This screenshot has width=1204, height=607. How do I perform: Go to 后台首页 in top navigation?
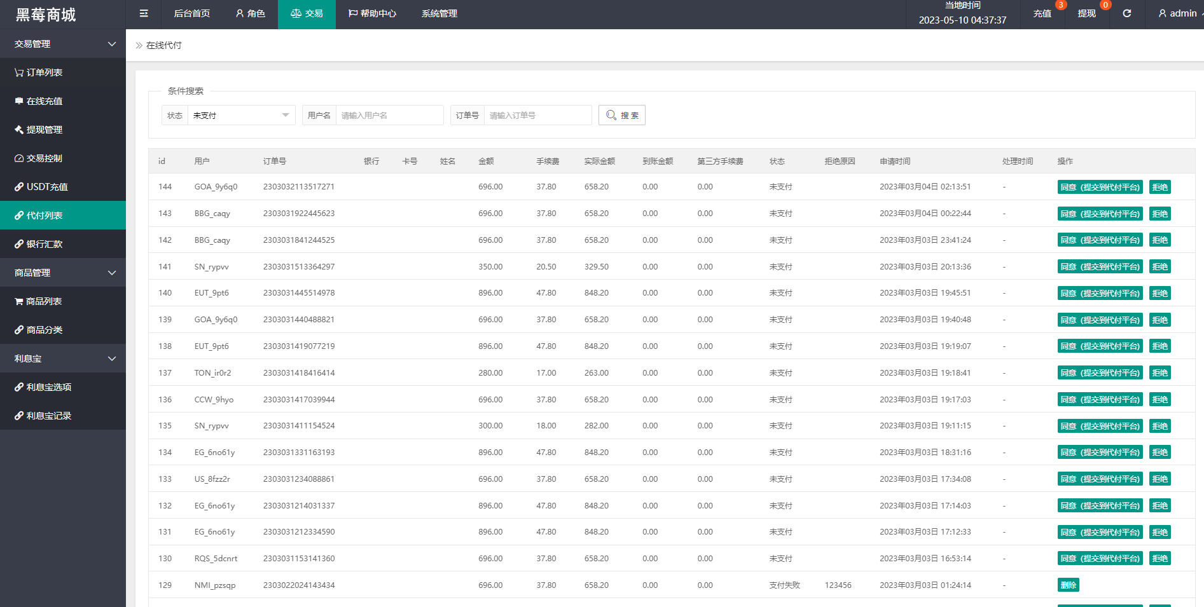click(x=192, y=13)
